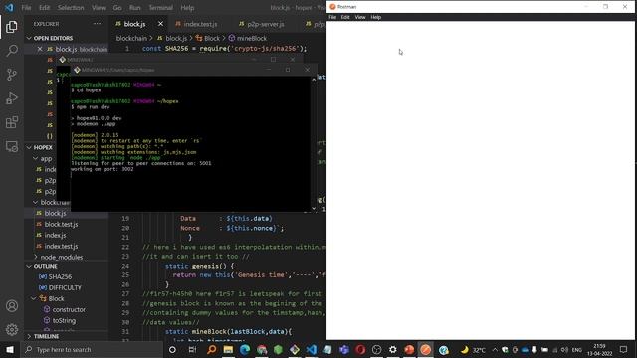Open Microsoft Teams from taskbar
Image resolution: width=637 pixels, height=358 pixels.
tap(344, 349)
